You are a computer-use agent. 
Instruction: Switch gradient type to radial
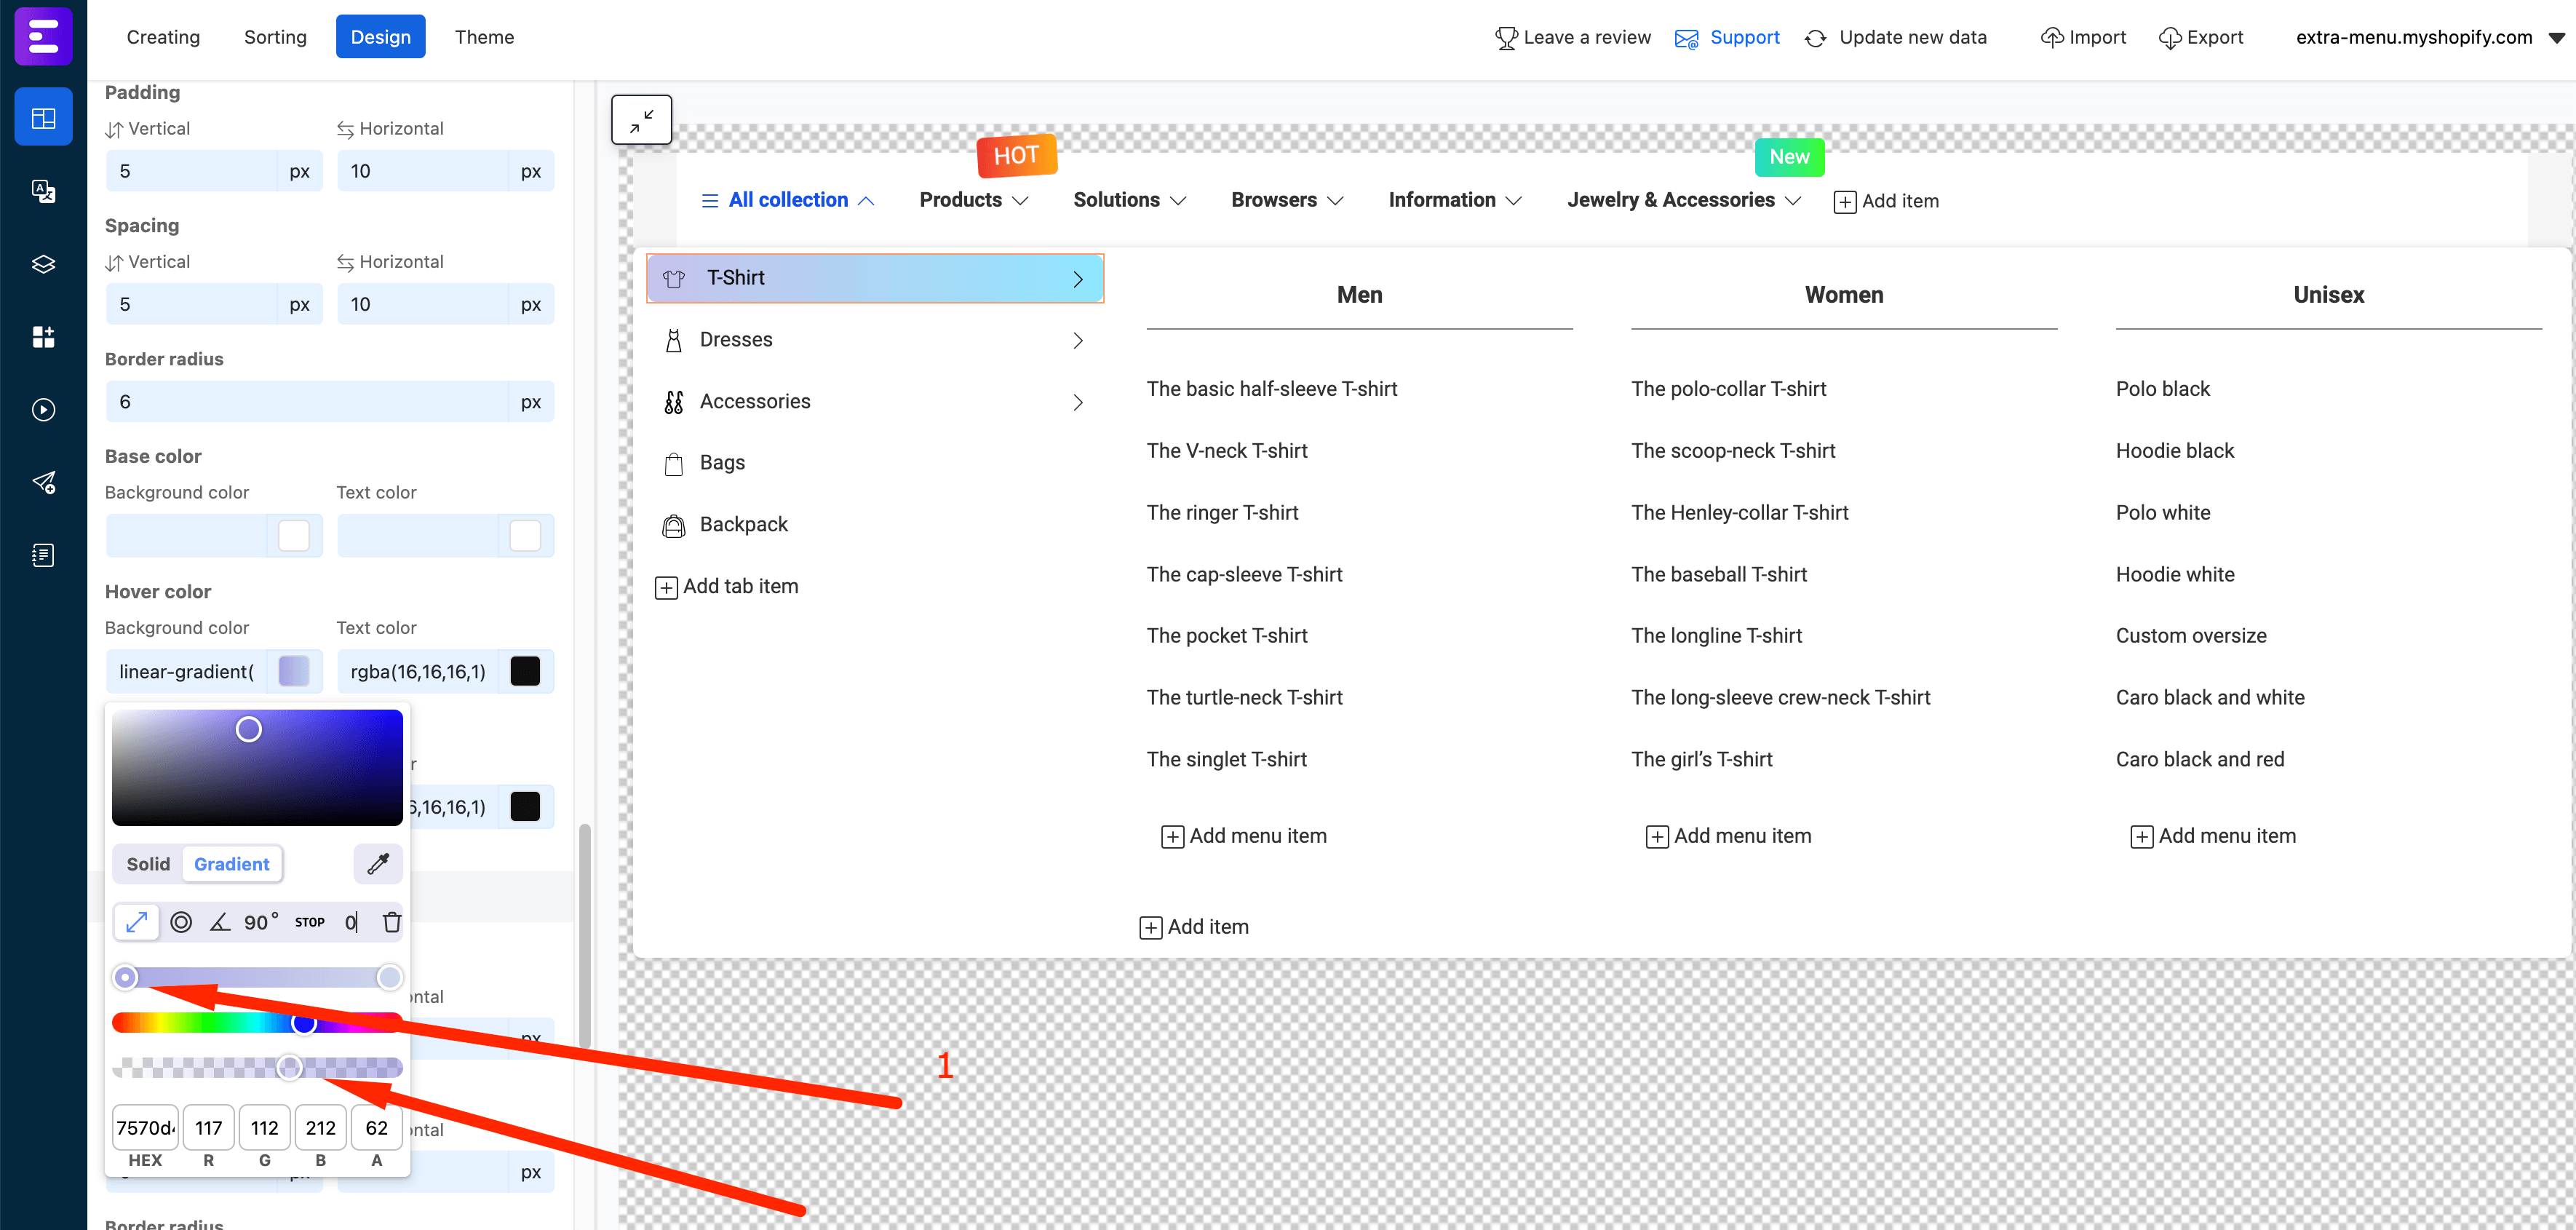tap(181, 922)
